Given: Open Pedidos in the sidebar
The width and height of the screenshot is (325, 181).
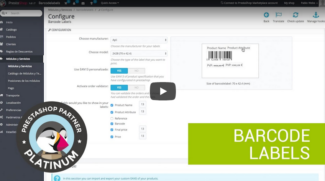Looking at the screenshot, I should coord(11,37).
